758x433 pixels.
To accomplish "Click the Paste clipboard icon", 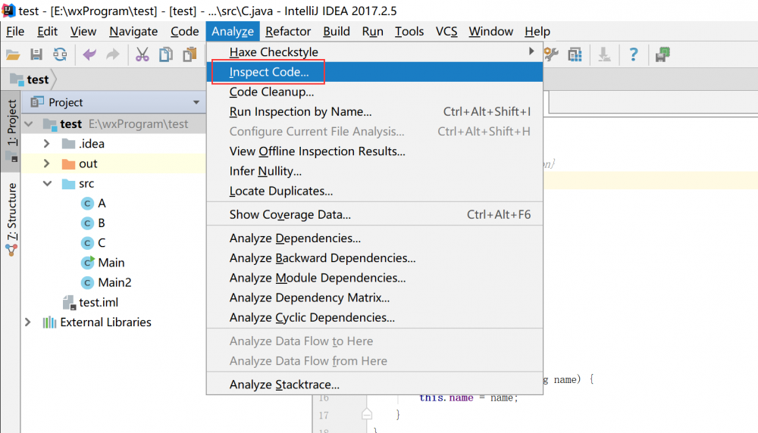I will tap(189, 55).
